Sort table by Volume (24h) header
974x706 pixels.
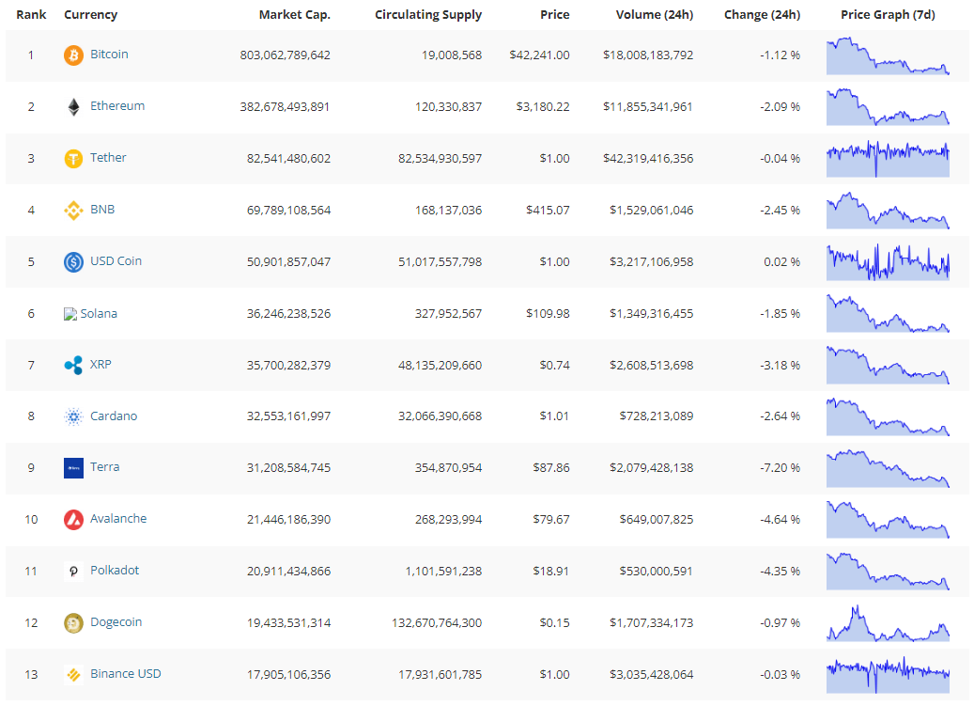click(654, 14)
